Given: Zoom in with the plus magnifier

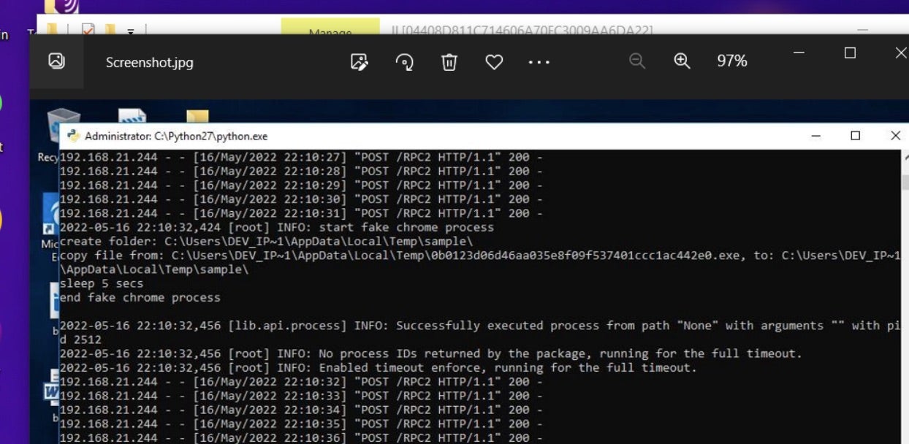Looking at the screenshot, I should [682, 61].
